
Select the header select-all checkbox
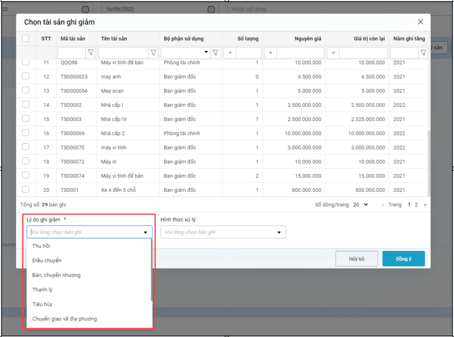[26, 38]
